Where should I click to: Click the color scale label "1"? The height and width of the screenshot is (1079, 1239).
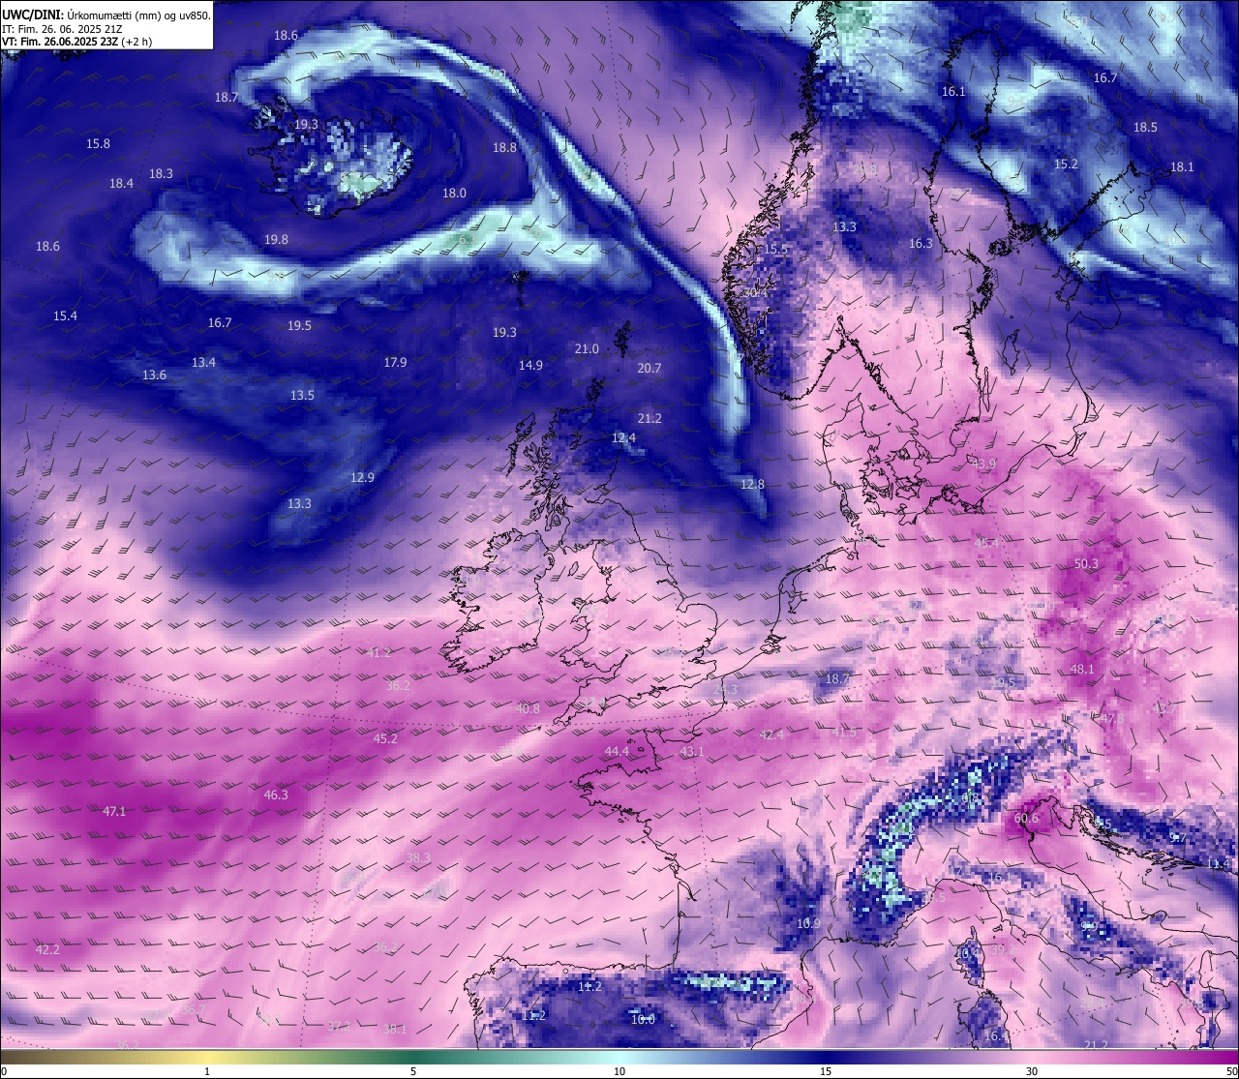pos(207,1071)
